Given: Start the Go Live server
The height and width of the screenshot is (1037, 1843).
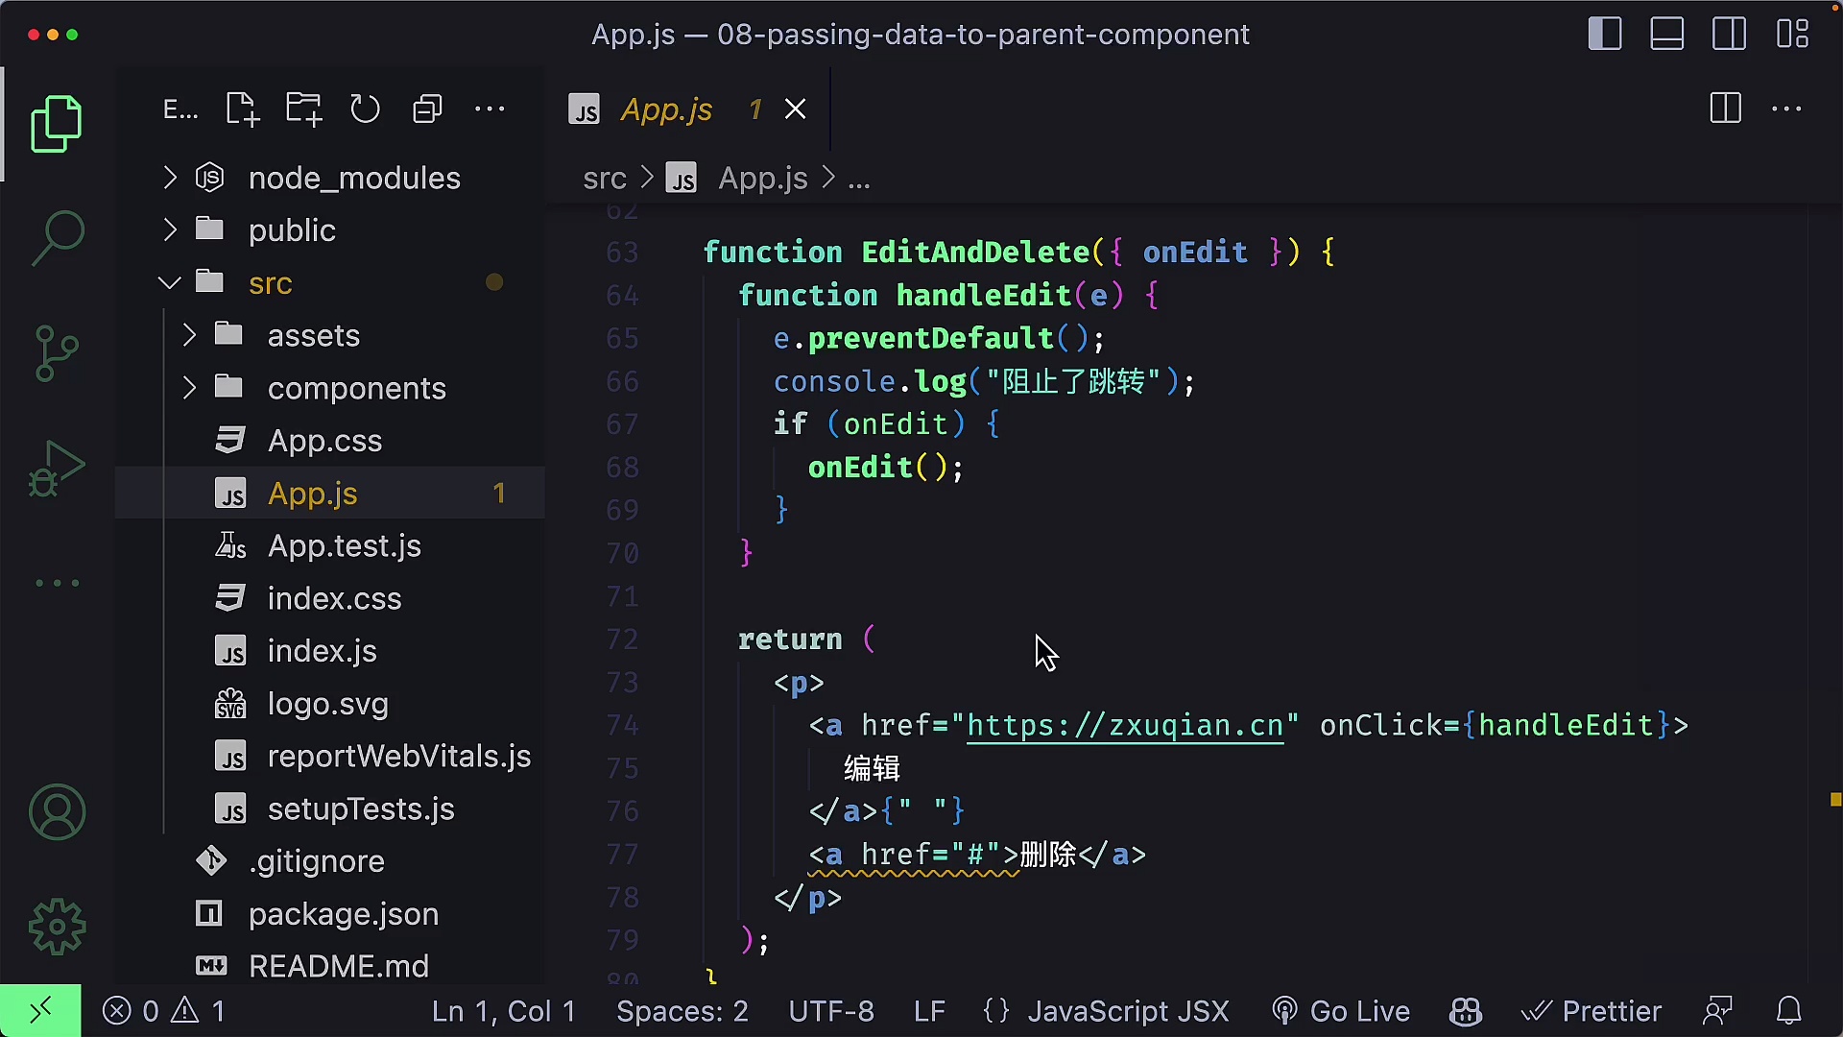Looking at the screenshot, I should click(x=1341, y=1010).
